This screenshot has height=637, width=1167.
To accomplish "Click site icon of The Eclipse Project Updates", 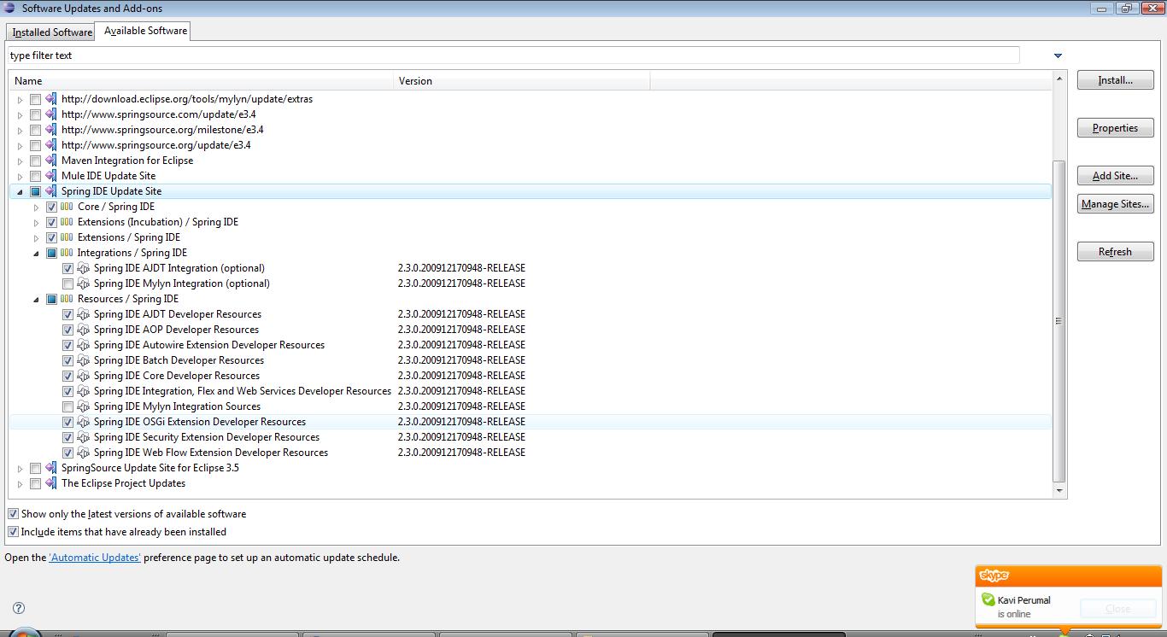I will click(51, 483).
